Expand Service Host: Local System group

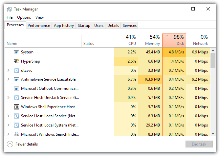click(9, 125)
